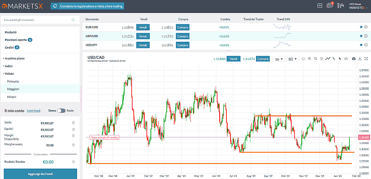Screen dimensions: 371x179
Task: Download the chart using the download icon
Action: (360, 59)
